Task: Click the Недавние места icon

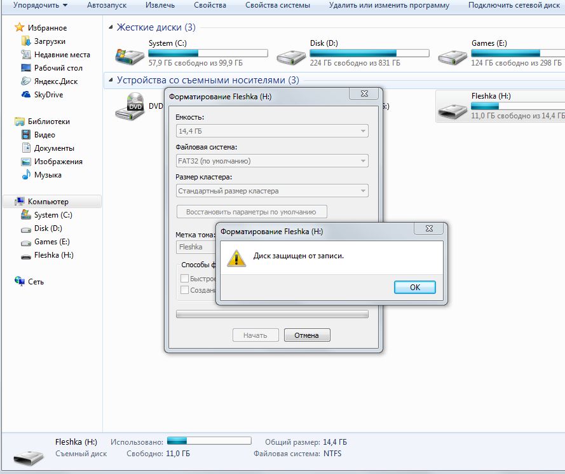Action: click(26, 55)
